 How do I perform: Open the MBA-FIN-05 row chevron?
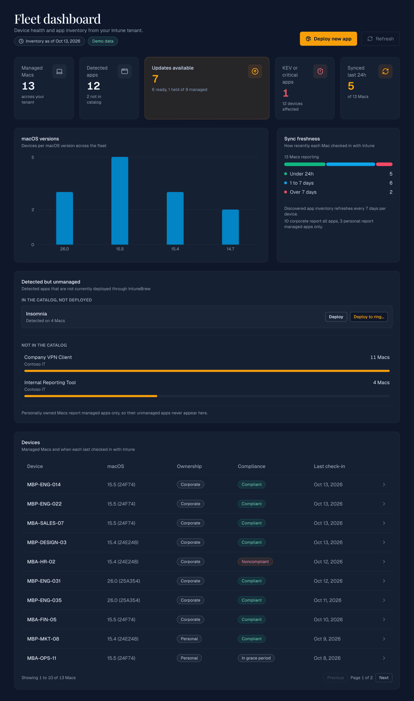(384, 620)
